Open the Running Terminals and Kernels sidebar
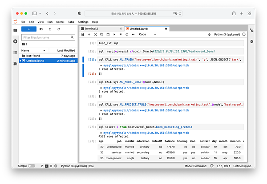Image resolution: width=267 pixels, height=184 pixels. (x=15, y=41)
